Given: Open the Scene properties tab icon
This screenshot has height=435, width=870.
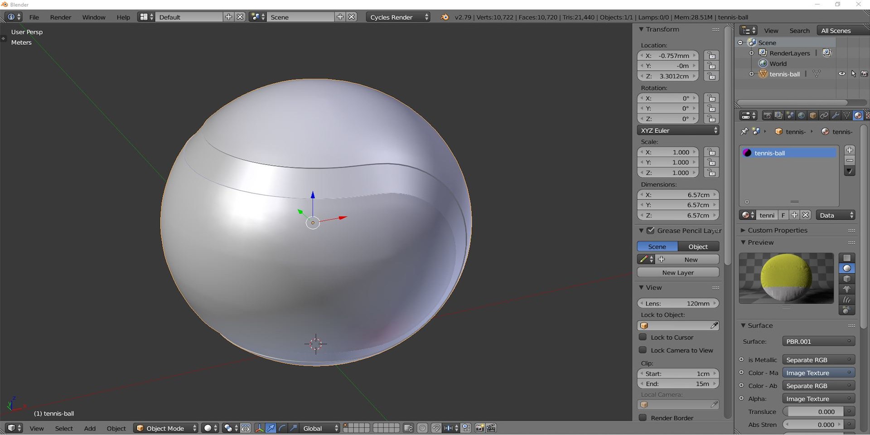Looking at the screenshot, I should [x=790, y=116].
